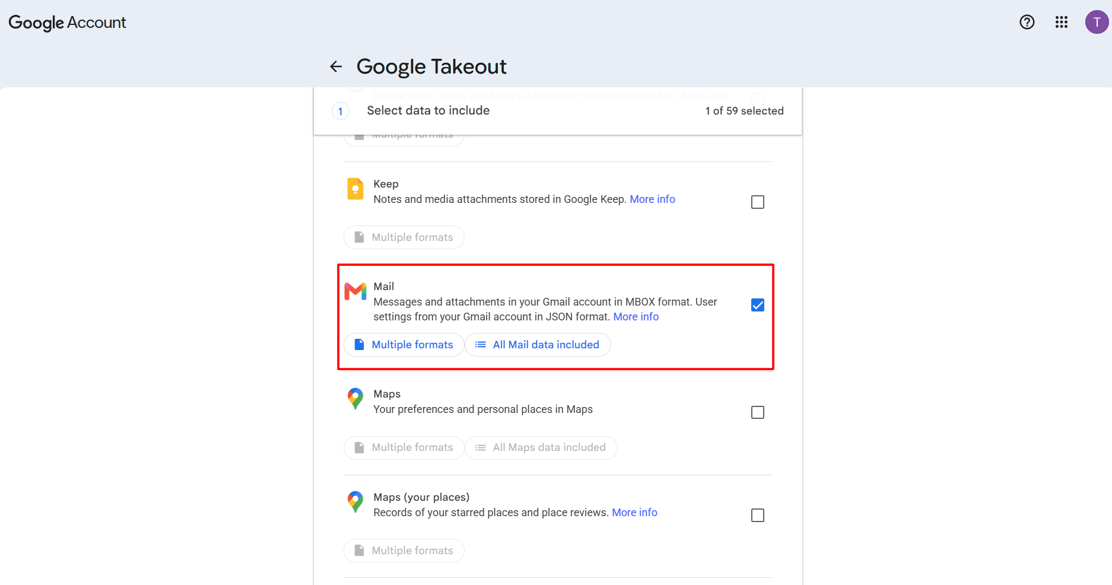Tick the checkbox for Maps preferences
The image size is (1112, 585).
(758, 412)
